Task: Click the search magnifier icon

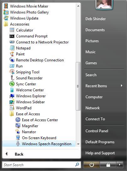Action: 77,165
